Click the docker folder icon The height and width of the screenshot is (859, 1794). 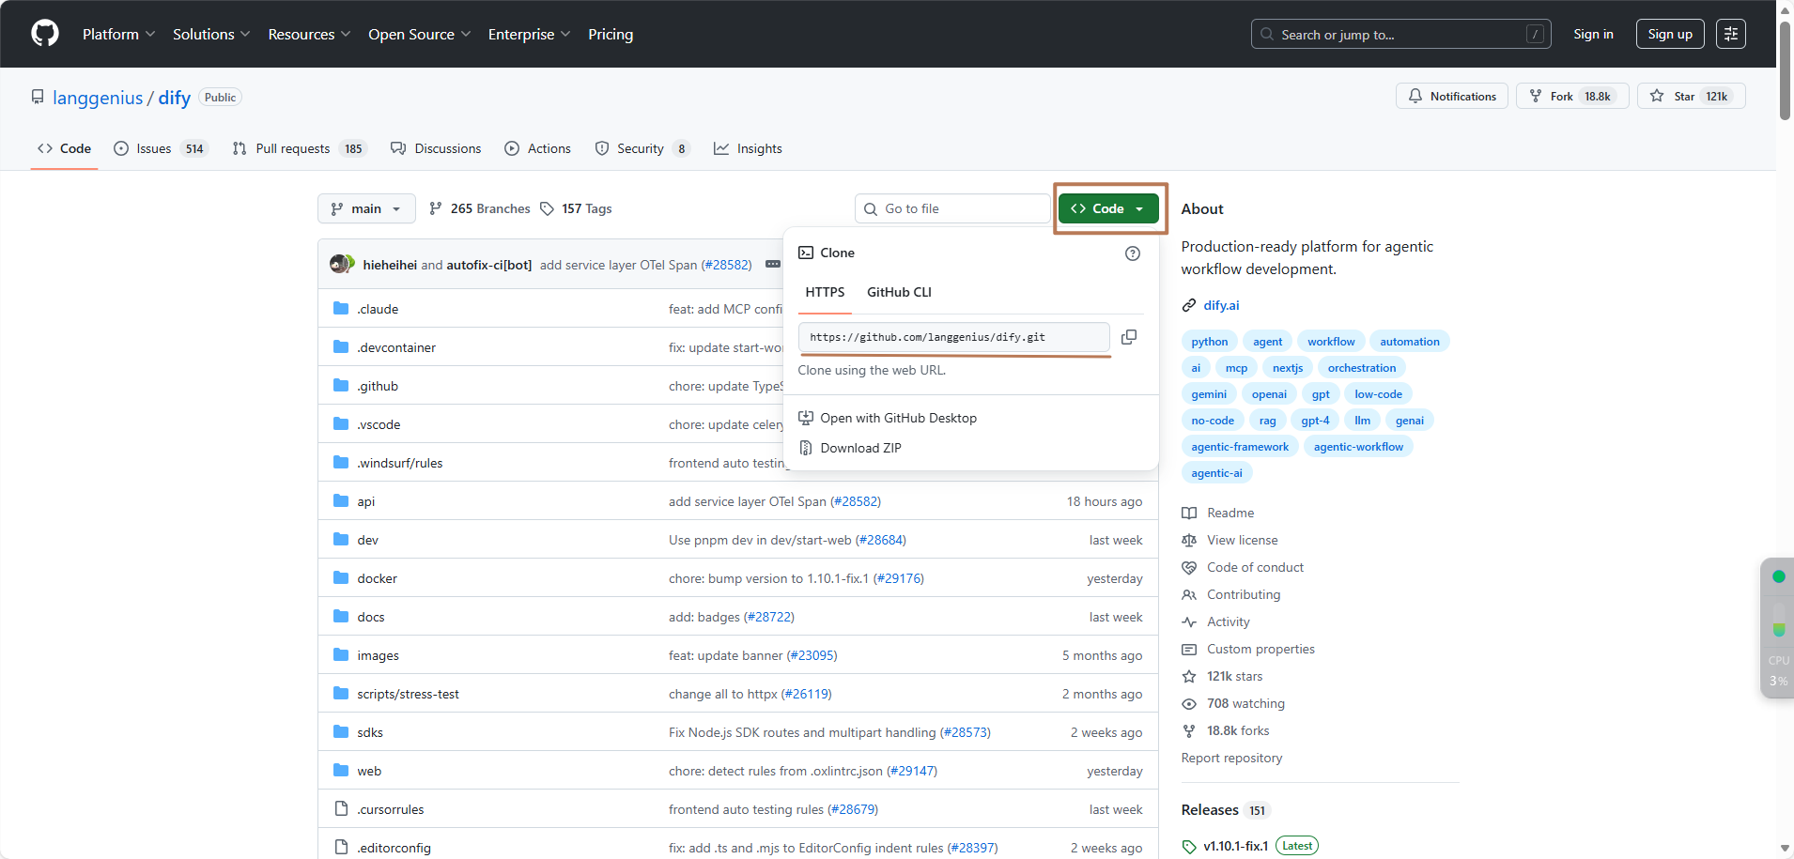point(341,578)
